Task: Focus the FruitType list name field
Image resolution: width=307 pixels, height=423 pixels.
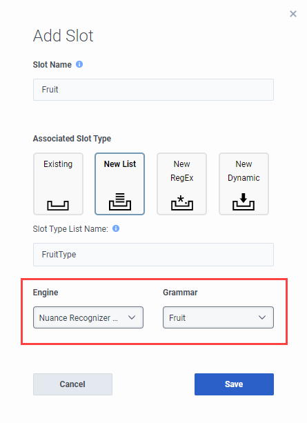Action: click(153, 255)
